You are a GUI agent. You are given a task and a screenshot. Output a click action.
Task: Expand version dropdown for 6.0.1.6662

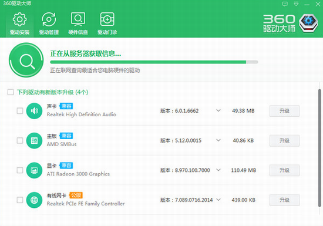pyautogui.click(x=218, y=110)
